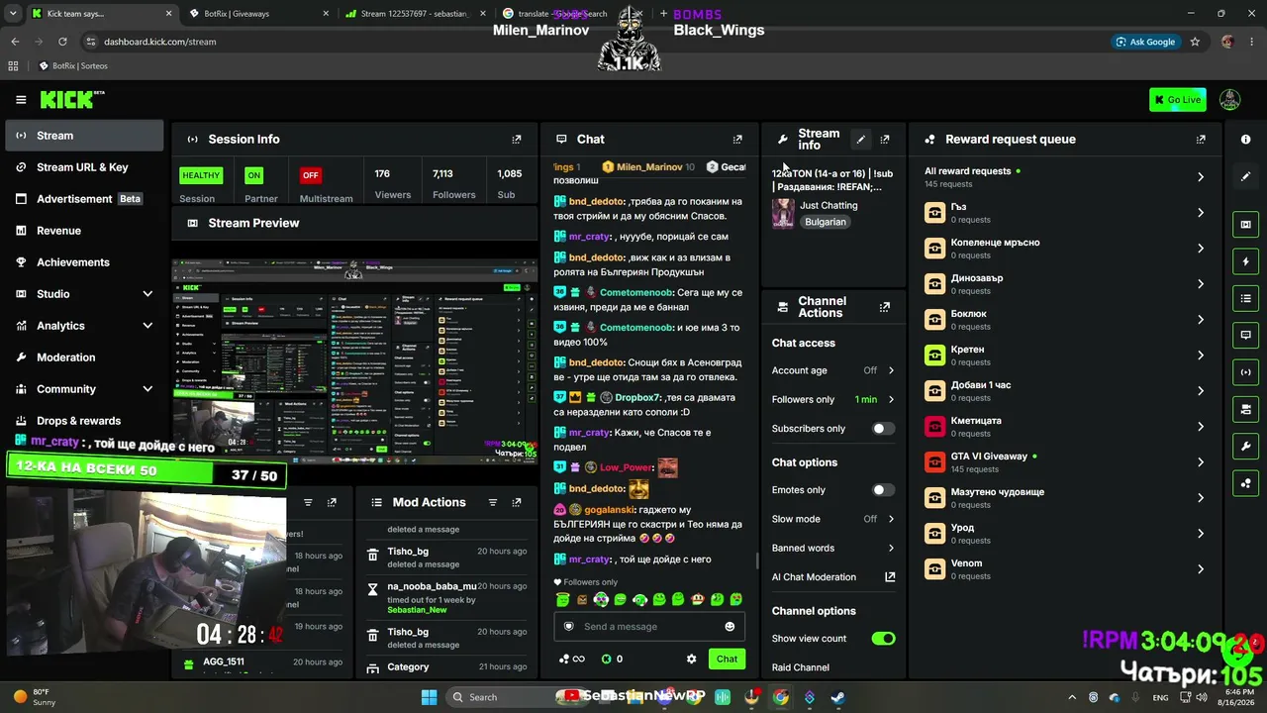Viewport: 1267px width, 713px height.
Task: Toggle the list widget in right sidebar
Action: (x=1245, y=298)
